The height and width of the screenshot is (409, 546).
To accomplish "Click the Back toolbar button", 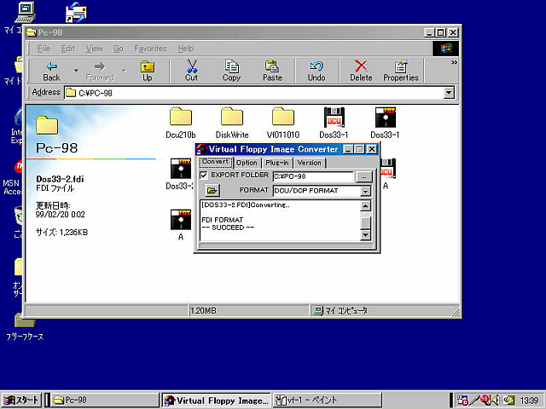I will click(x=51, y=71).
